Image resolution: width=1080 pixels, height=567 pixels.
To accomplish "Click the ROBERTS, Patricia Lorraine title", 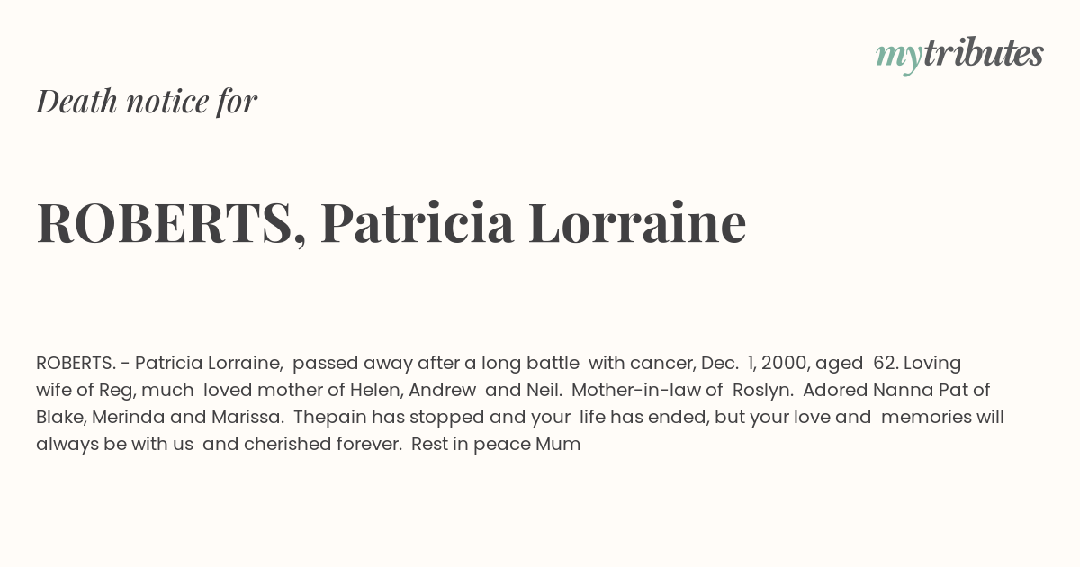I will 391,223.
